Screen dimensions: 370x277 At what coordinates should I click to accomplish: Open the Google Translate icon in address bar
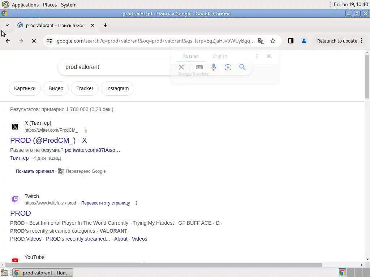click(x=261, y=41)
